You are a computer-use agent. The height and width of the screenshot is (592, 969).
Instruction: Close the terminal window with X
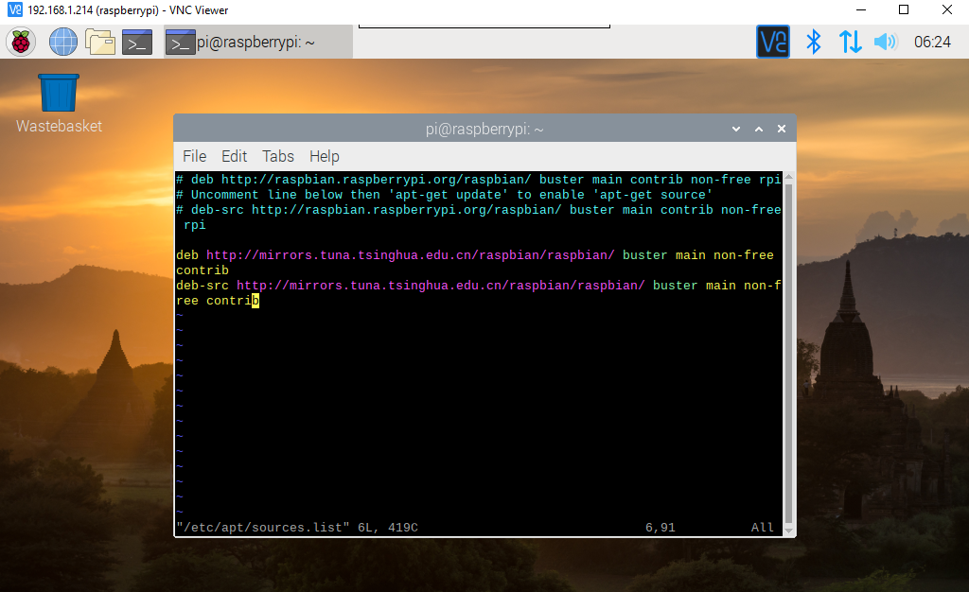click(x=782, y=129)
